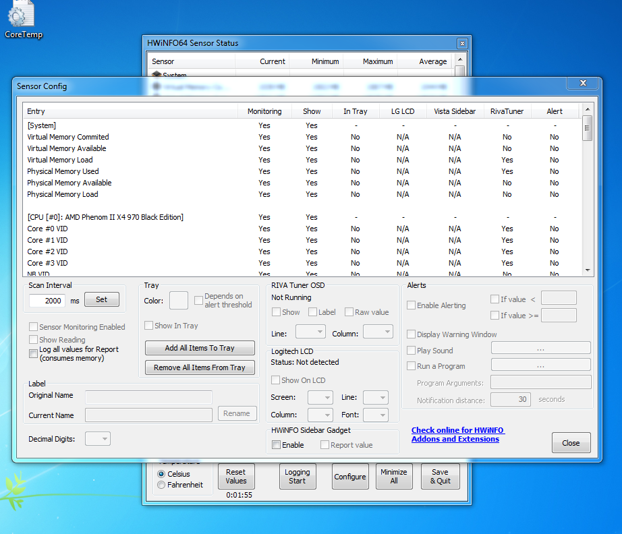Check If value >= checkbox
This screenshot has height=534, width=622.
494,315
